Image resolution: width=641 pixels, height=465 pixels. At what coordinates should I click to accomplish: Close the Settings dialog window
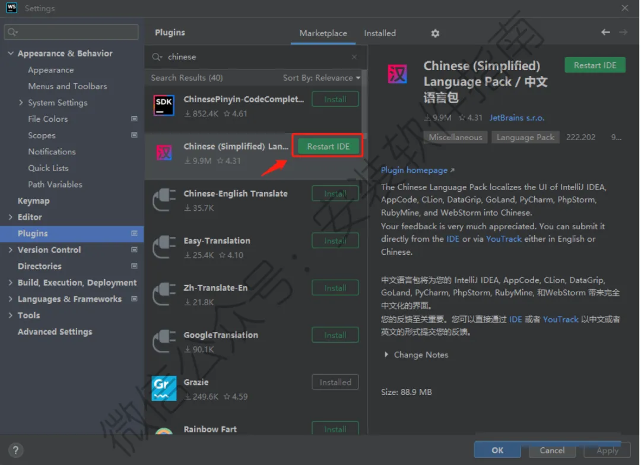(x=624, y=8)
